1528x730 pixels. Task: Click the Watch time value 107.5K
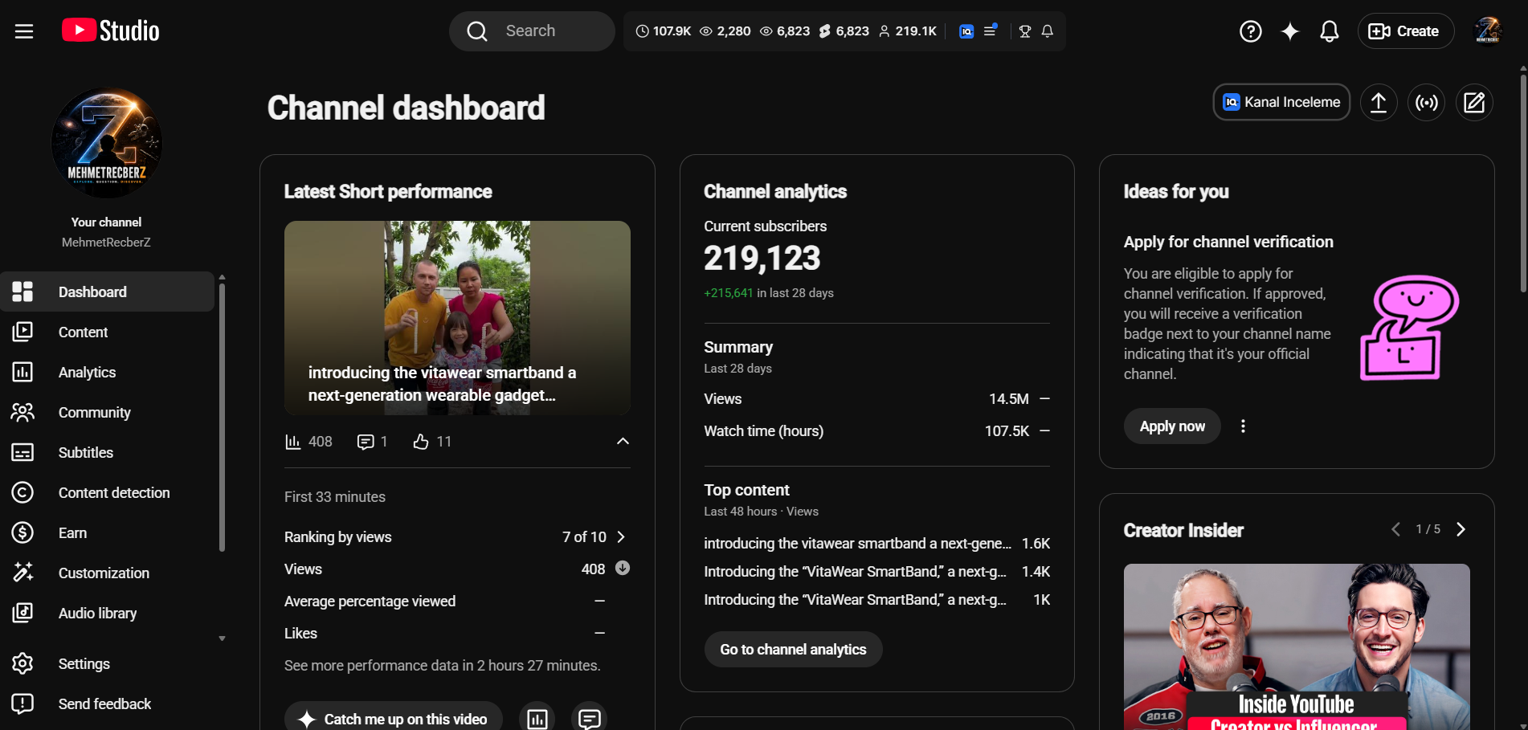point(1007,431)
